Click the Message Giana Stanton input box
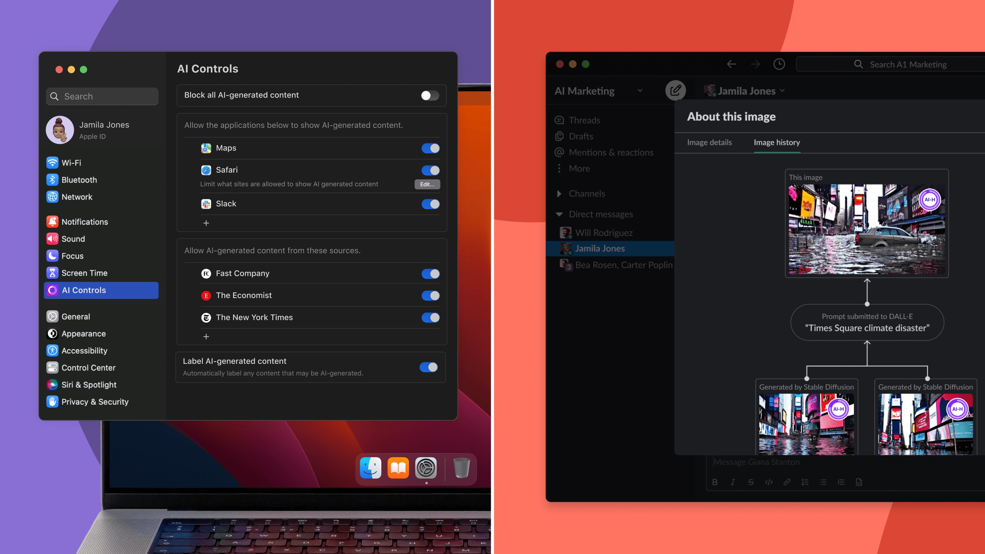The height and width of the screenshot is (554, 985). (845, 462)
